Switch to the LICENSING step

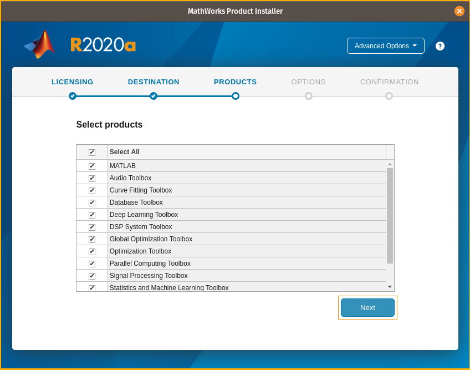coord(72,82)
